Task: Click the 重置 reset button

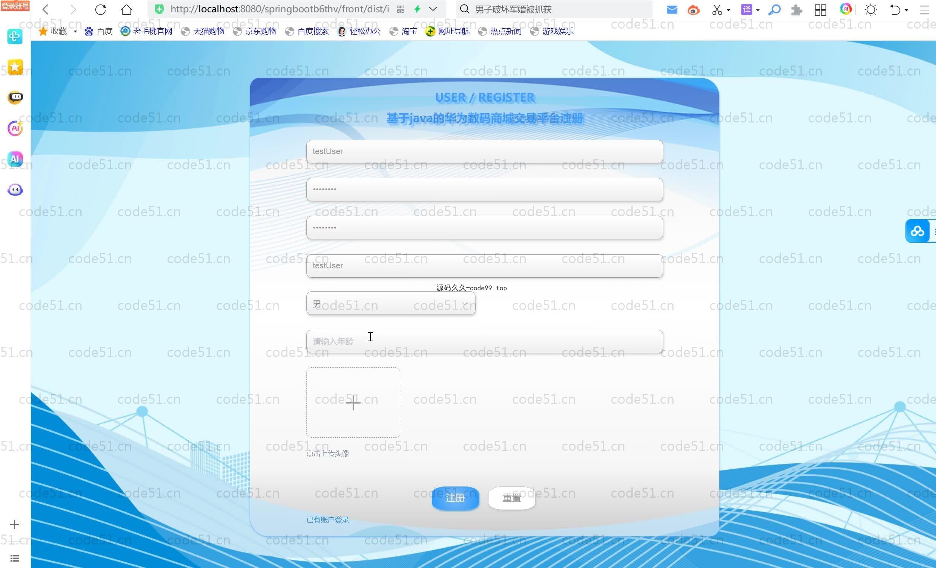Action: tap(512, 498)
